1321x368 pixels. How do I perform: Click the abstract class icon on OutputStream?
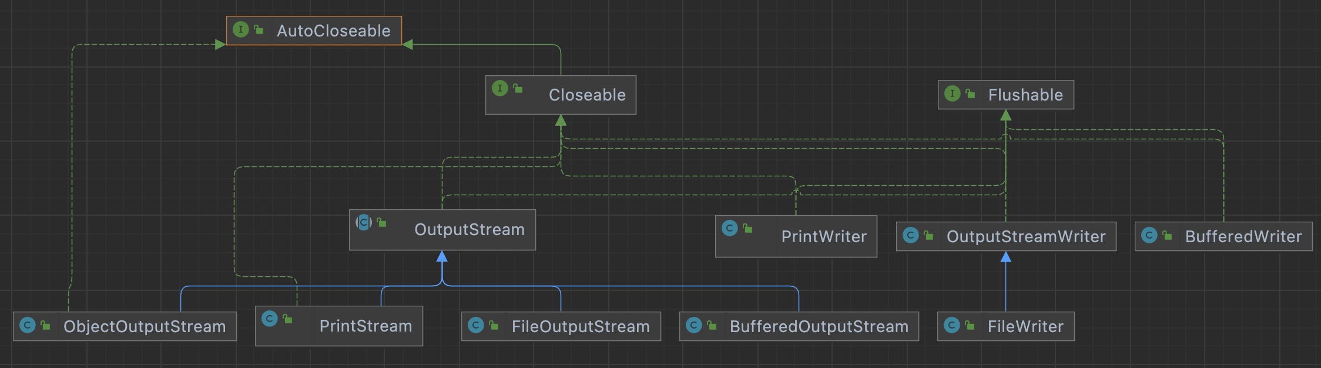364,222
